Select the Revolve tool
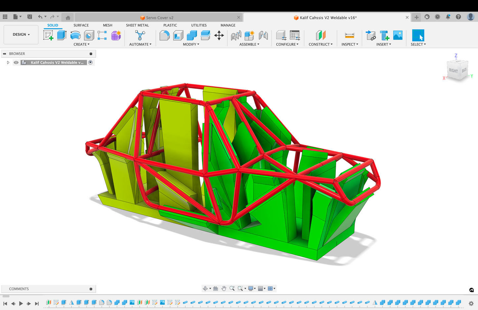The width and height of the screenshot is (478, 310). [x=75, y=35]
